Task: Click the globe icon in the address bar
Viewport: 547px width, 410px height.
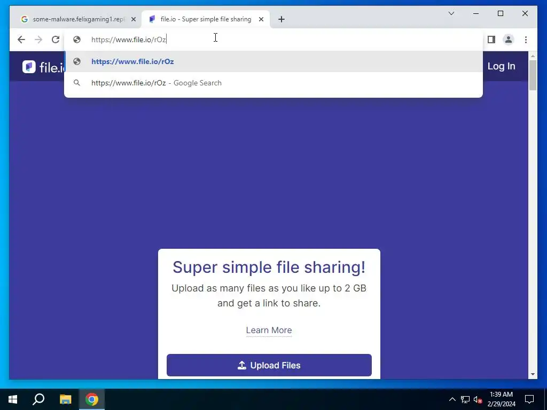Action: [77, 40]
